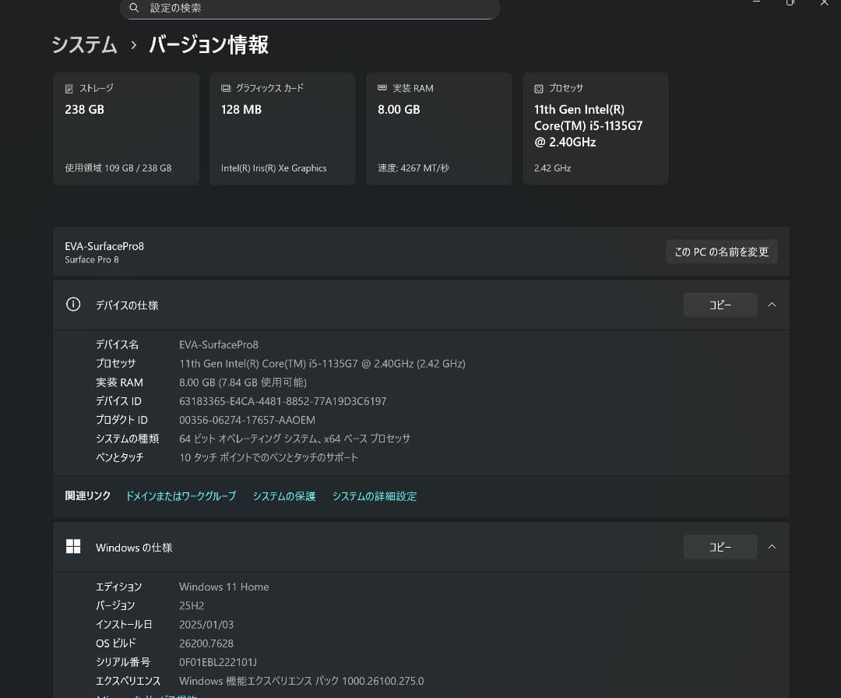The height and width of the screenshot is (698, 841).
Task: Select 速度: 4267 MT/秒 text
Action: coord(413,168)
